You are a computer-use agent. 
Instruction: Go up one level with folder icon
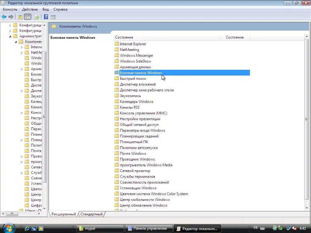[x=20, y=17]
